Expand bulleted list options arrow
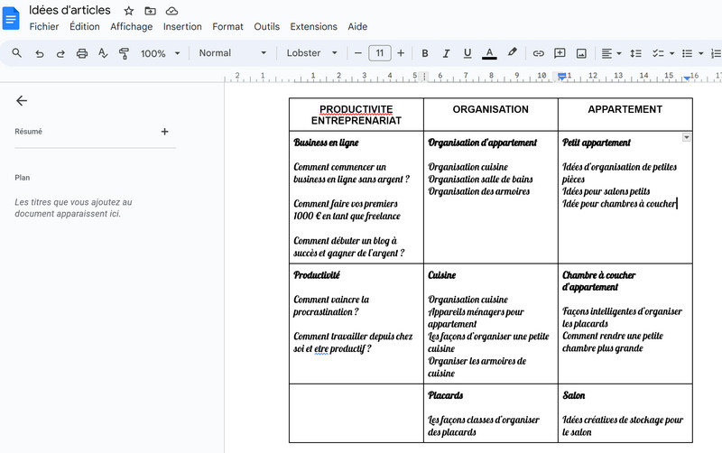Screen dimensions: 722x453 [701, 53]
